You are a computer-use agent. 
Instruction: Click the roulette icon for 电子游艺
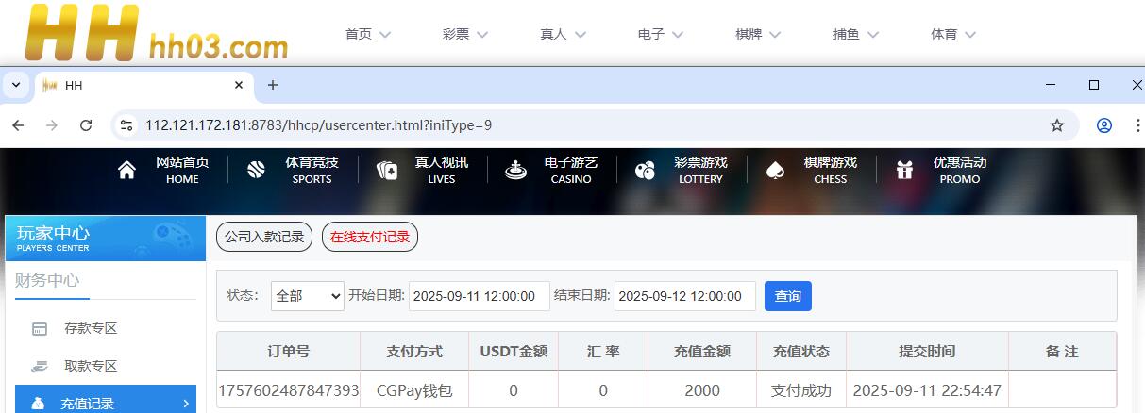(515, 171)
